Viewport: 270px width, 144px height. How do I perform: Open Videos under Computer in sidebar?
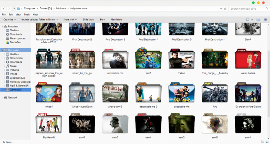click(12, 74)
